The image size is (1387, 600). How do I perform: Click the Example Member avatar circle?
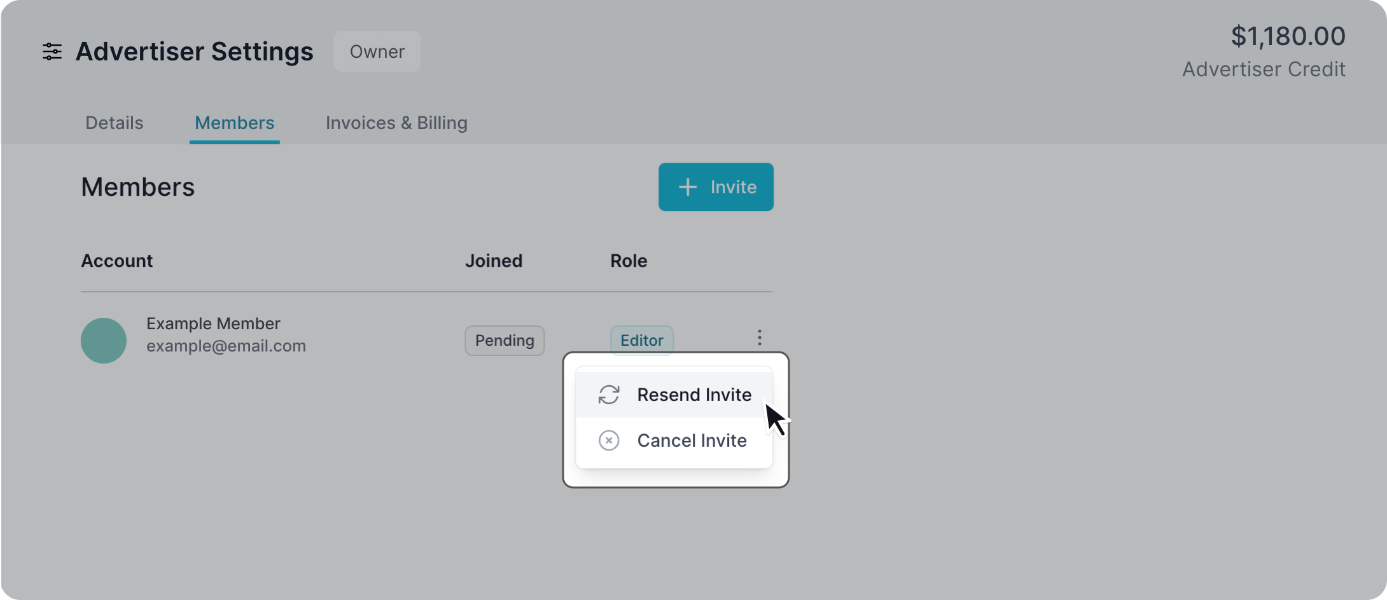tap(104, 341)
